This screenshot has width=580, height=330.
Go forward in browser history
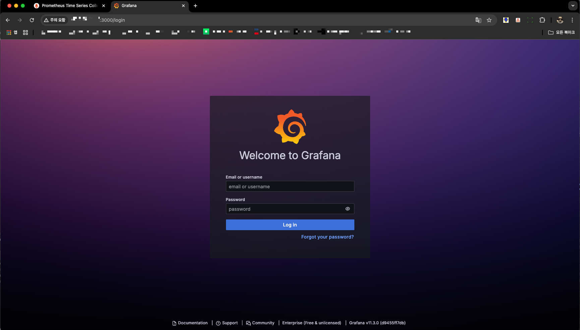pyautogui.click(x=20, y=20)
